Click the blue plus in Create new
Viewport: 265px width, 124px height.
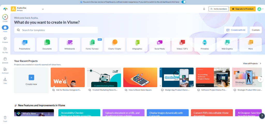click(31, 77)
